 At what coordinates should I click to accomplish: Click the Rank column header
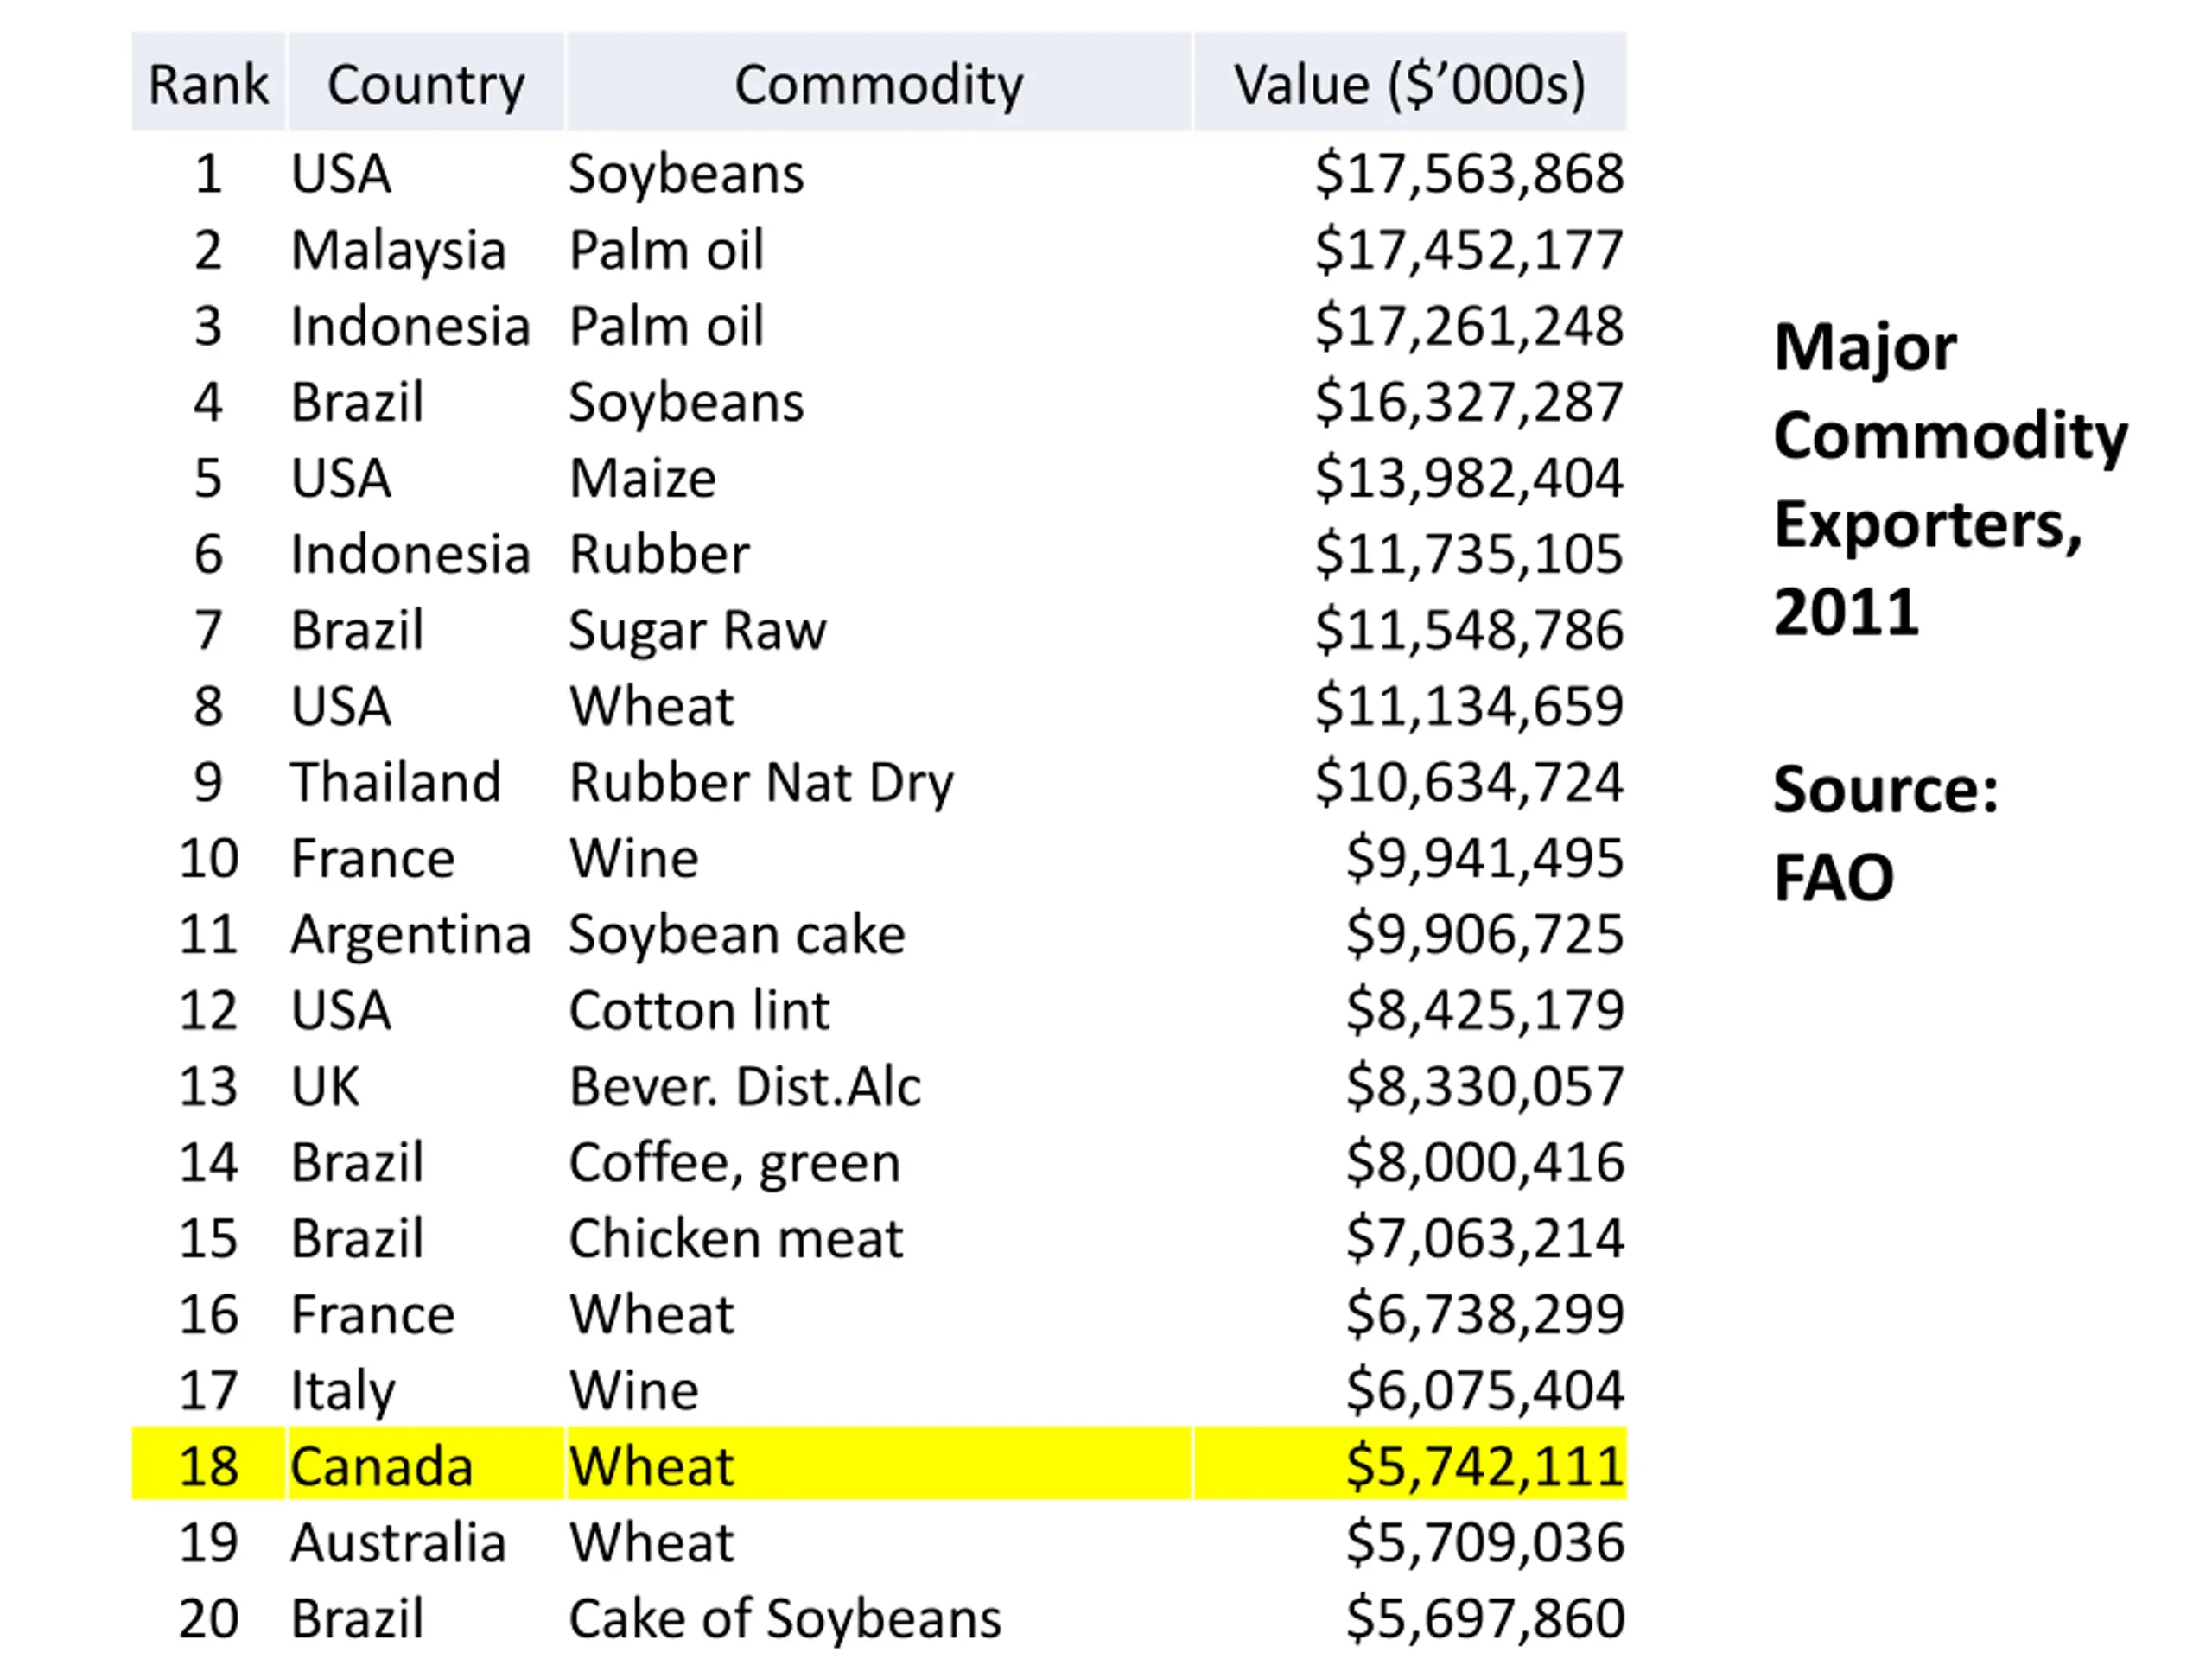pyautogui.click(x=208, y=82)
